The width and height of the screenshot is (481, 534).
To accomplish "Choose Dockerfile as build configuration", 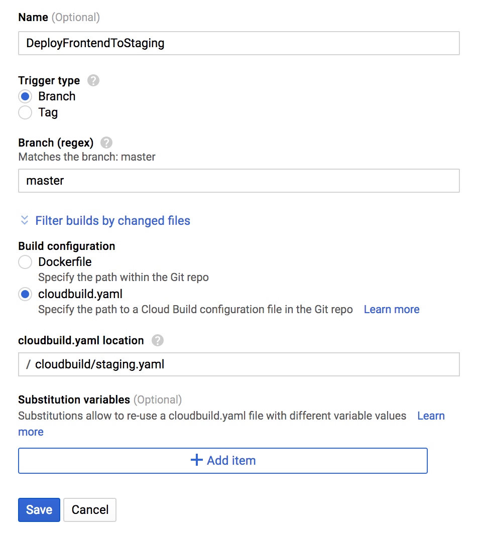I will 25,261.
